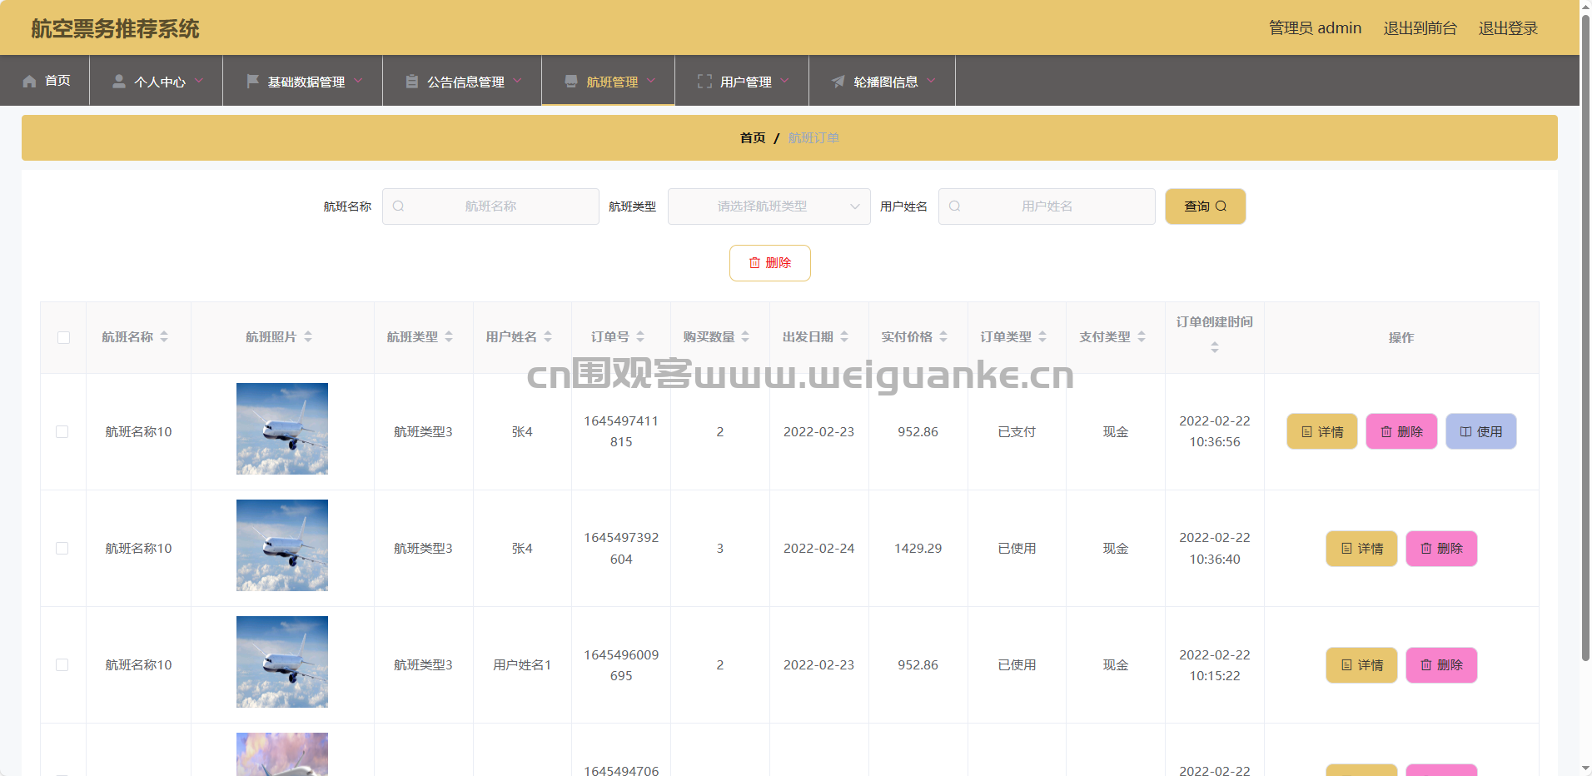The image size is (1592, 776).
Task: Click the 使用 button in first row
Action: (x=1480, y=432)
